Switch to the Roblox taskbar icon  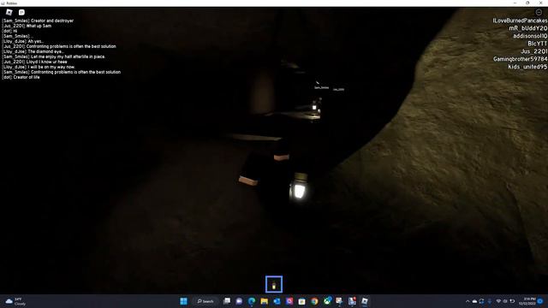[x=365, y=301]
